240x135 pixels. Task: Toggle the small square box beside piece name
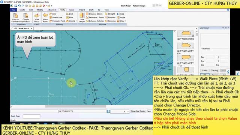(x=108, y=111)
